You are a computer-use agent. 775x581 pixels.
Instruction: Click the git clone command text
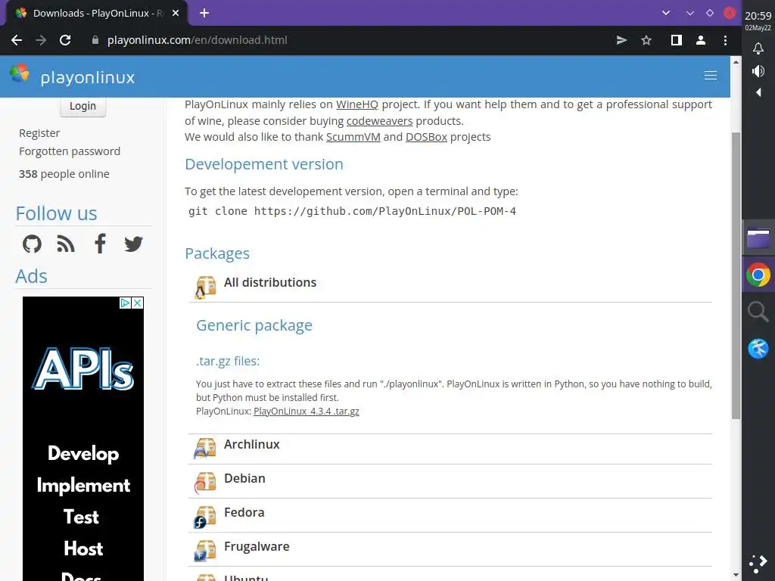click(x=352, y=212)
